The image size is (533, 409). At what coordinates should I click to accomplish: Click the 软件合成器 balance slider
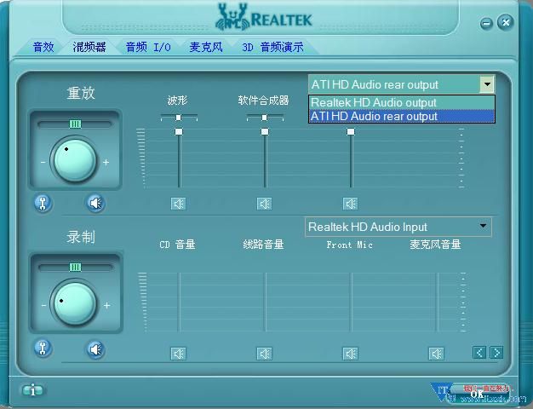(265, 118)
